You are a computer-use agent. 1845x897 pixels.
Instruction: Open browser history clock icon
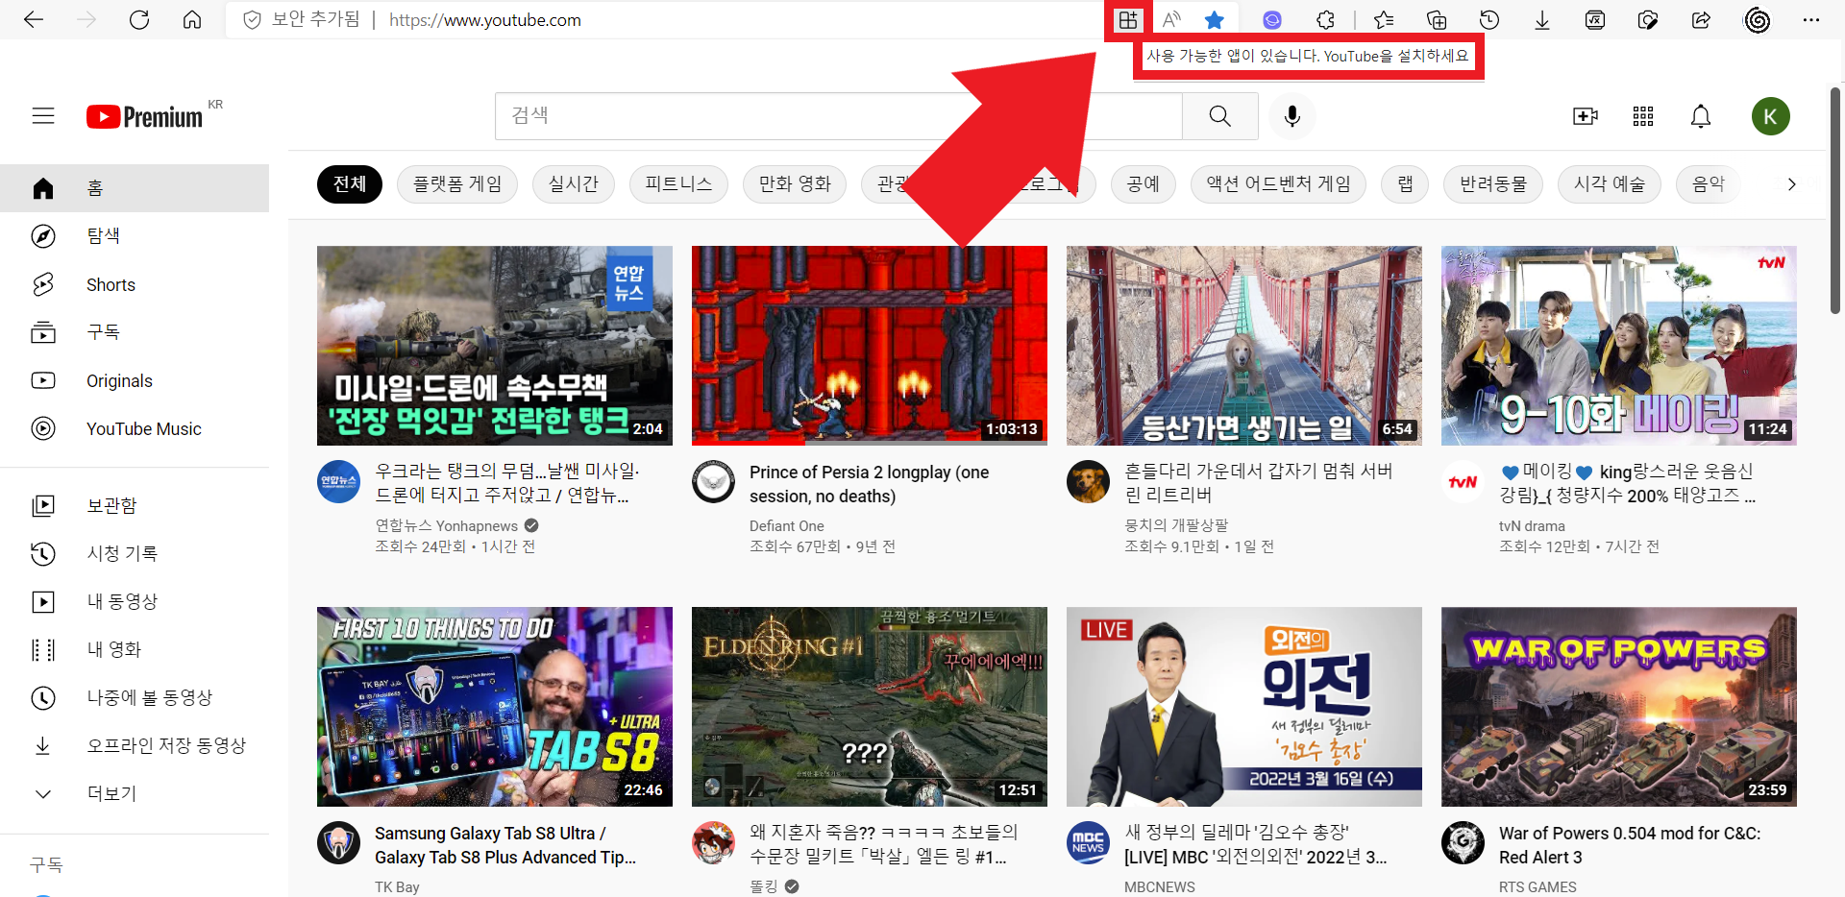[1489, 20]
